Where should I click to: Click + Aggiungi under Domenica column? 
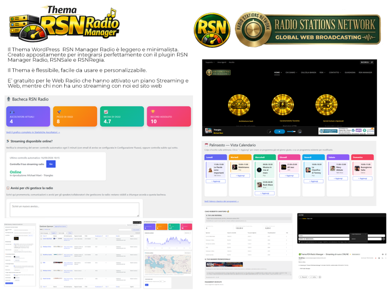coord(363,178)
